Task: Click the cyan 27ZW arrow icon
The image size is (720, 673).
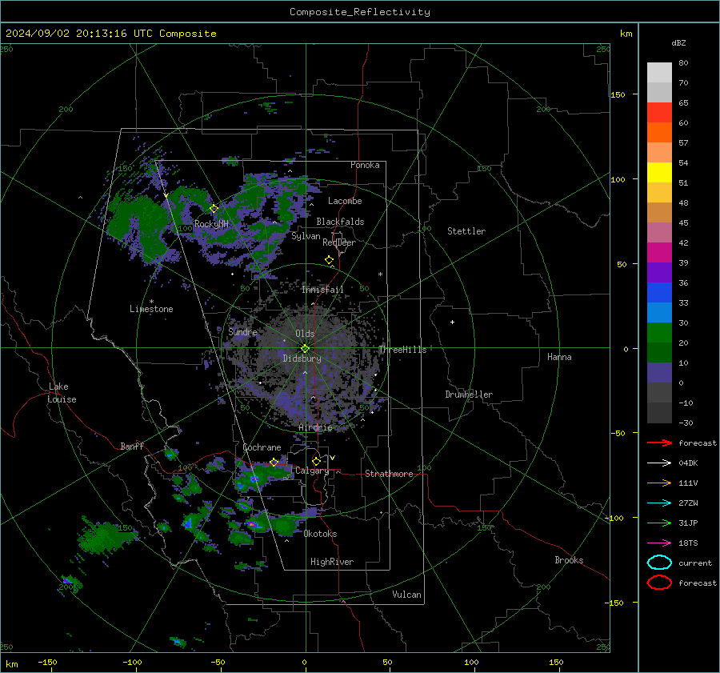Action: 659,503
